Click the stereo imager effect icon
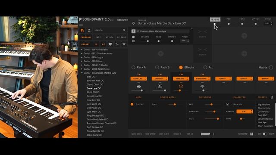Image resolution: width=276 pixels, height=155 pixels. (x=202, y=86)
